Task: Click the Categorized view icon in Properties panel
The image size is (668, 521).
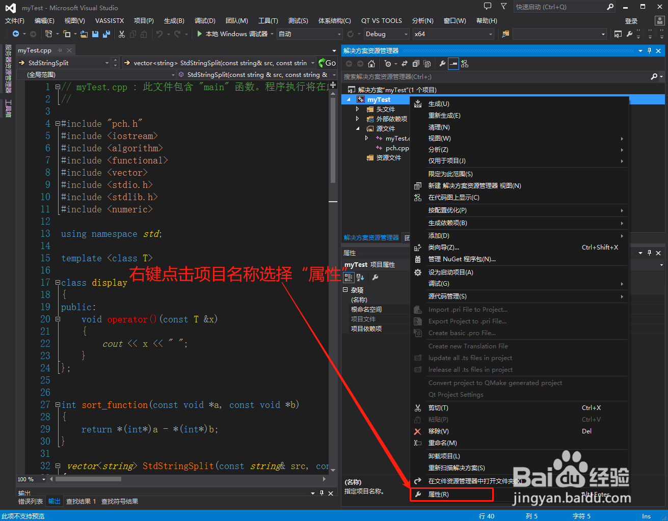Action: 349,278
